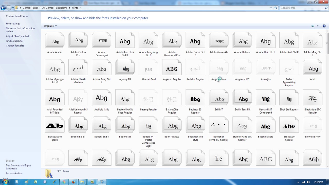Open Font settings link
Image resolution: width=329 pixels, height=185 pixels.
click(x=13, y=24)
